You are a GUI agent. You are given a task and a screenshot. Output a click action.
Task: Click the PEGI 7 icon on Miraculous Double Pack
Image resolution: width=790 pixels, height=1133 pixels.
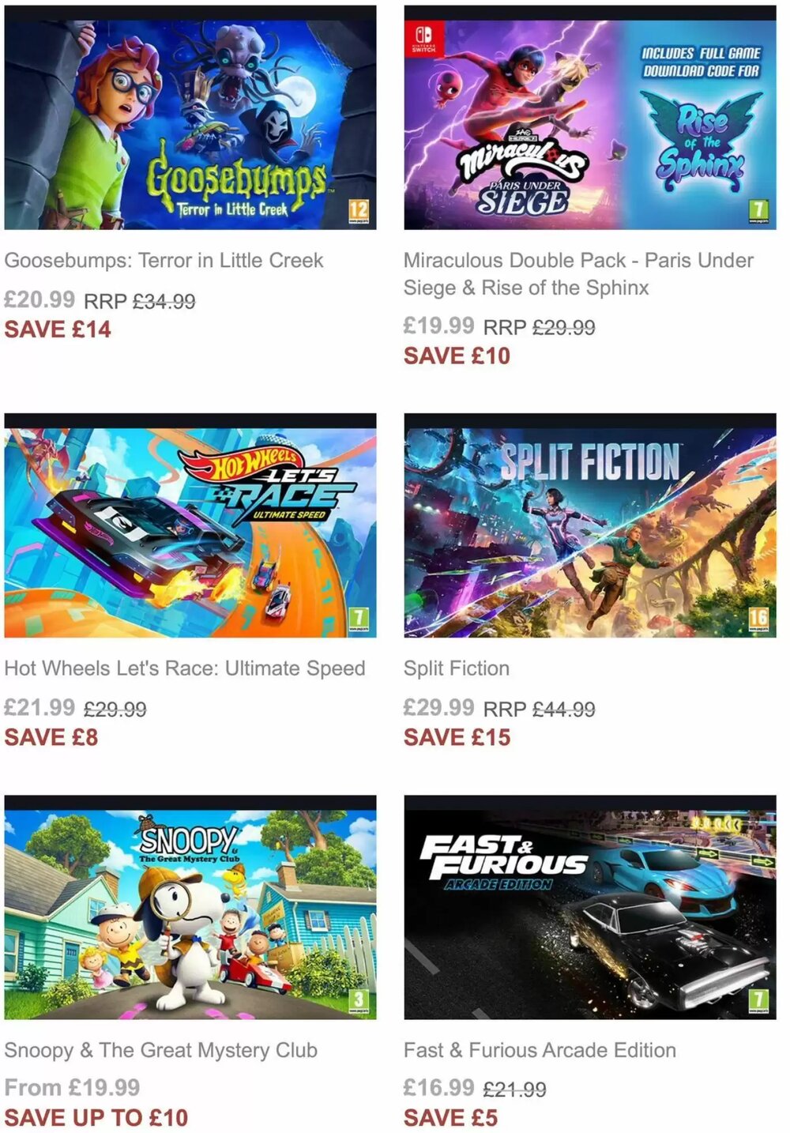(x=757, y=209)
